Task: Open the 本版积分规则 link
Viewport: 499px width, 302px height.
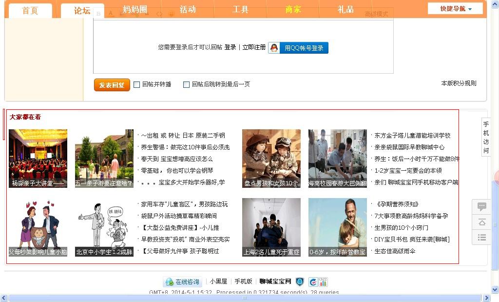Action: 459,83
